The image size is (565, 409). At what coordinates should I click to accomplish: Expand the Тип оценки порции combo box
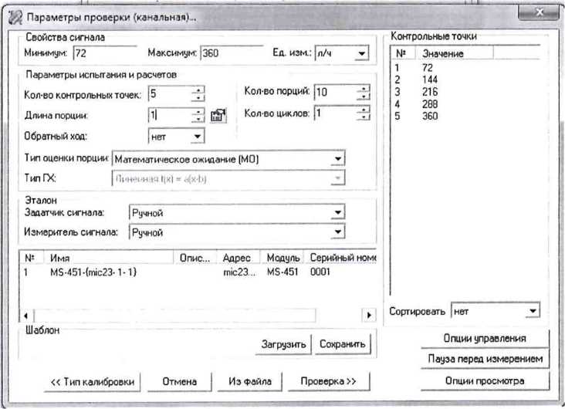tap(337, 159)
